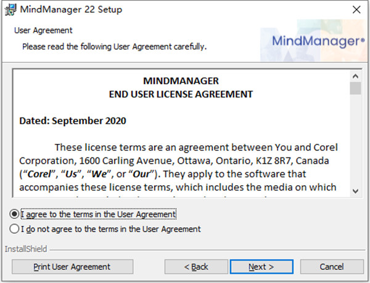Click Print User Agreement button
This screenshot has width=370, height=283.
(72, 267)
